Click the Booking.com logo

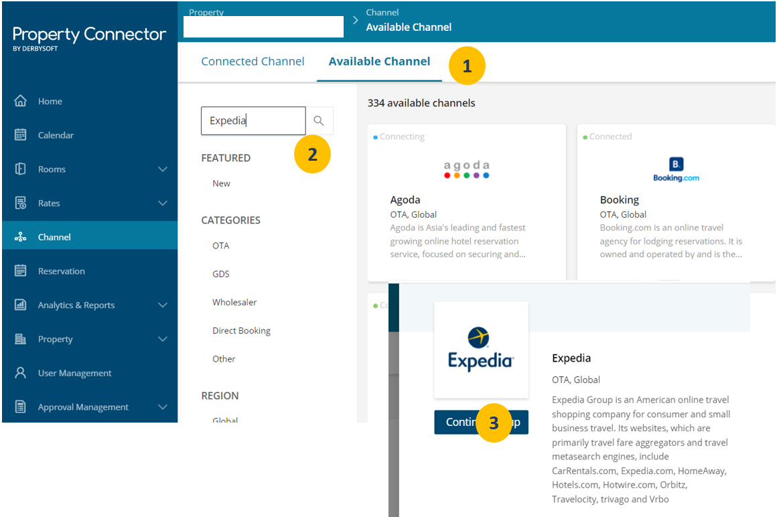pos(676,170)
